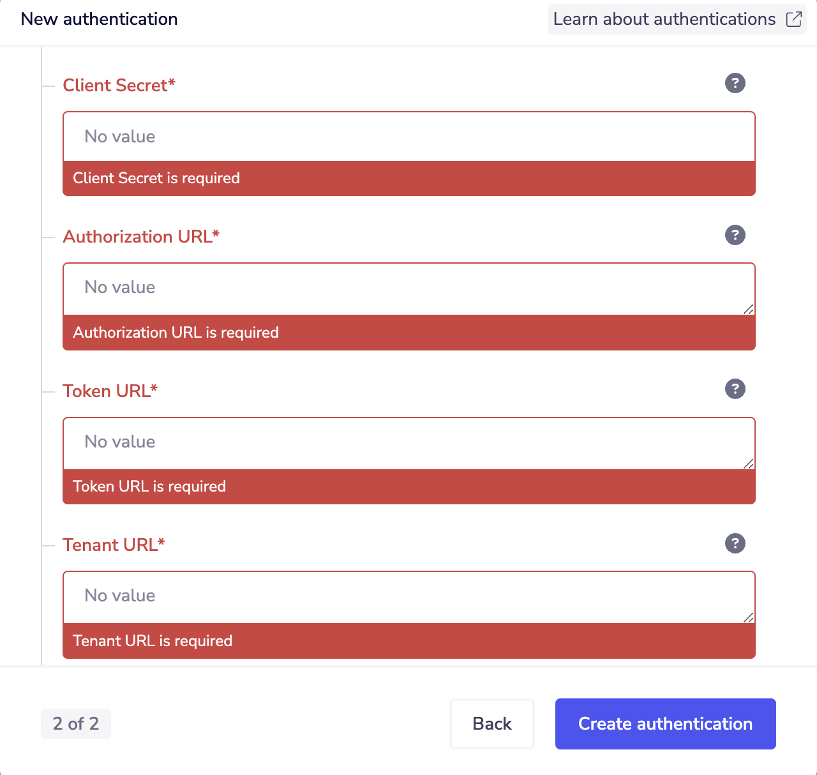Open Learn about authentications link

[x=664, y=19]
